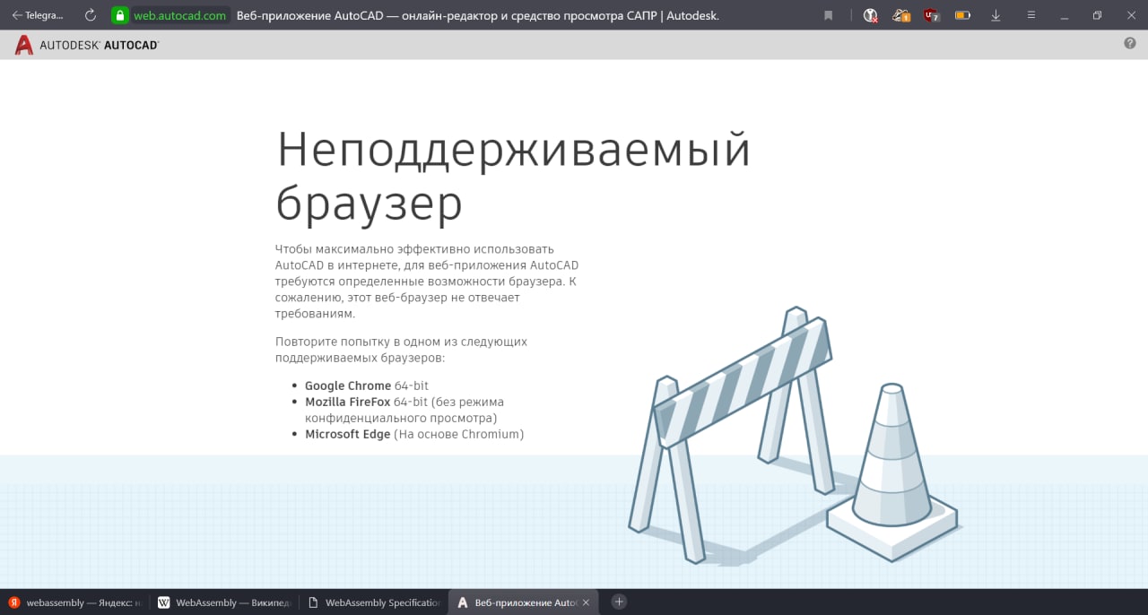
Task: Click the 'Google Chrome 64-bit' list item
Action: 367,385
